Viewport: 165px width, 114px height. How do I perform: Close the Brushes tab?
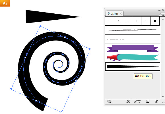pos(121,13)
